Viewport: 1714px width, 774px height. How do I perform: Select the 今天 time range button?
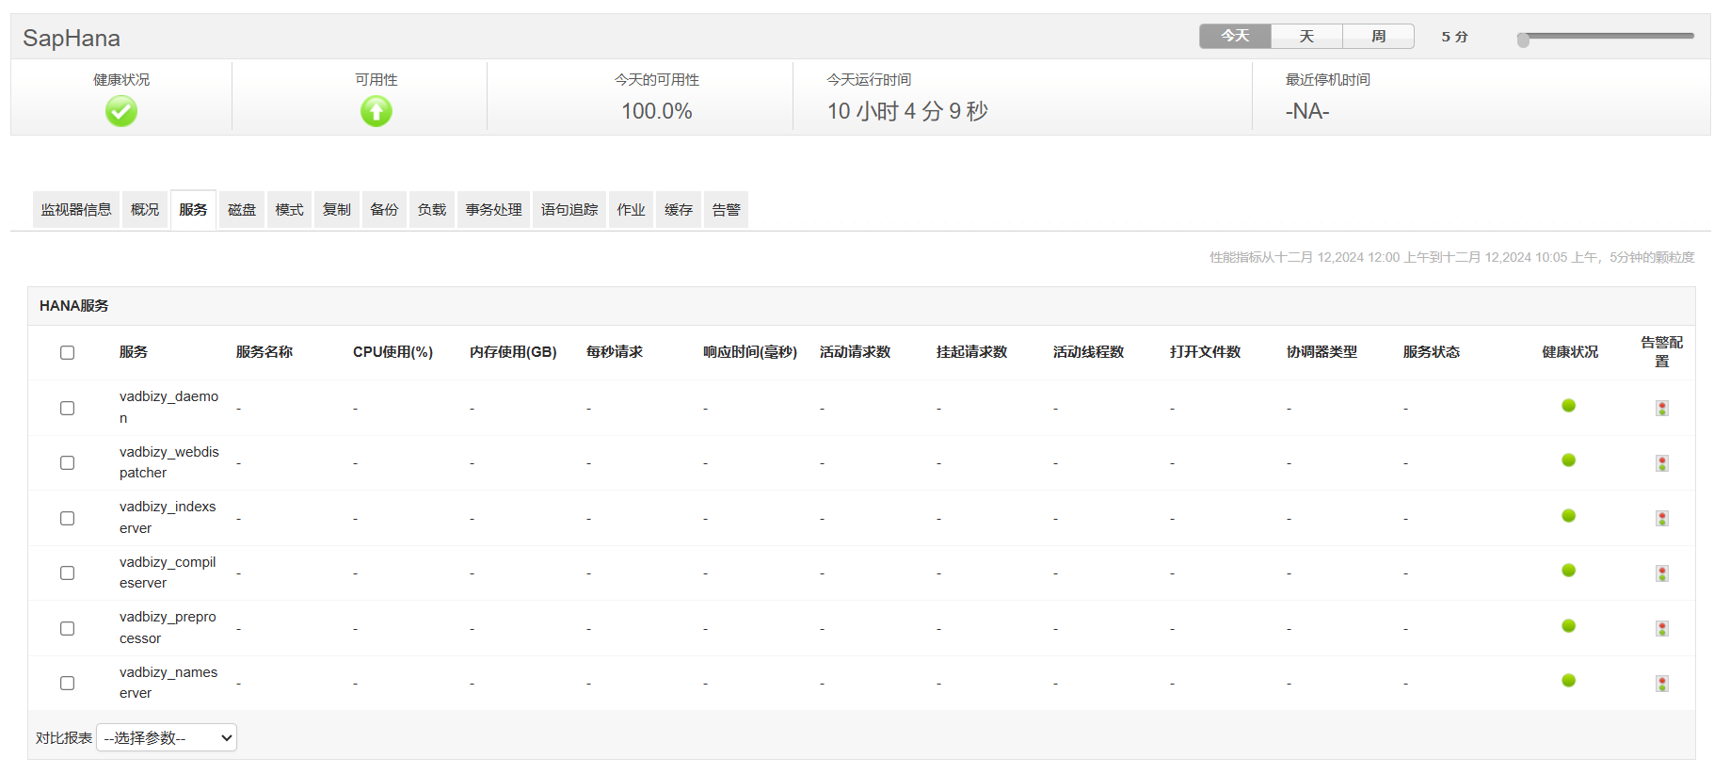point(1235,37)
